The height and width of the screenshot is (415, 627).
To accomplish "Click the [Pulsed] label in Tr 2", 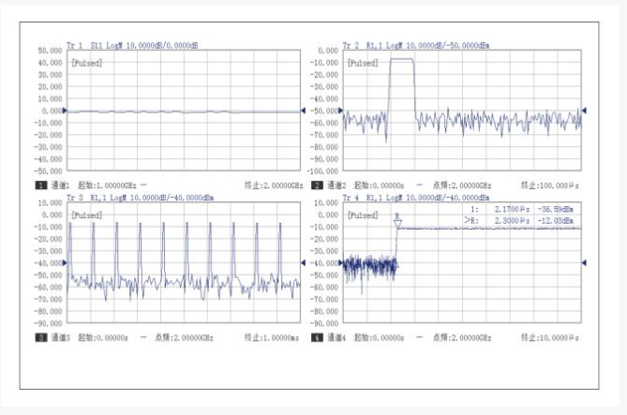I will [x=363, y=63].
